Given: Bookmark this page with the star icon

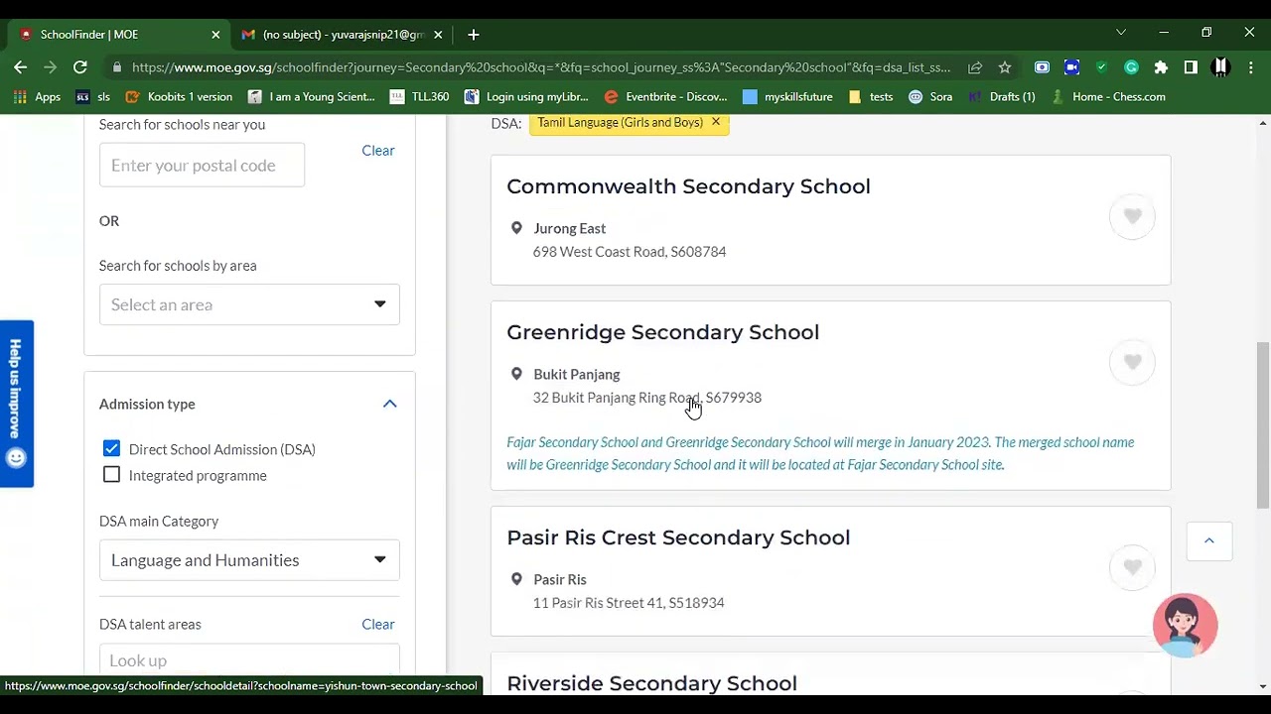Looking at the screenshot, I should pos(1005,67).
